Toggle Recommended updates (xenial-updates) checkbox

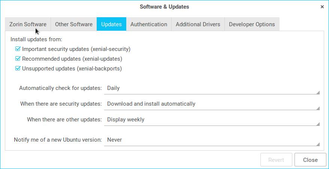click(18, 59)
